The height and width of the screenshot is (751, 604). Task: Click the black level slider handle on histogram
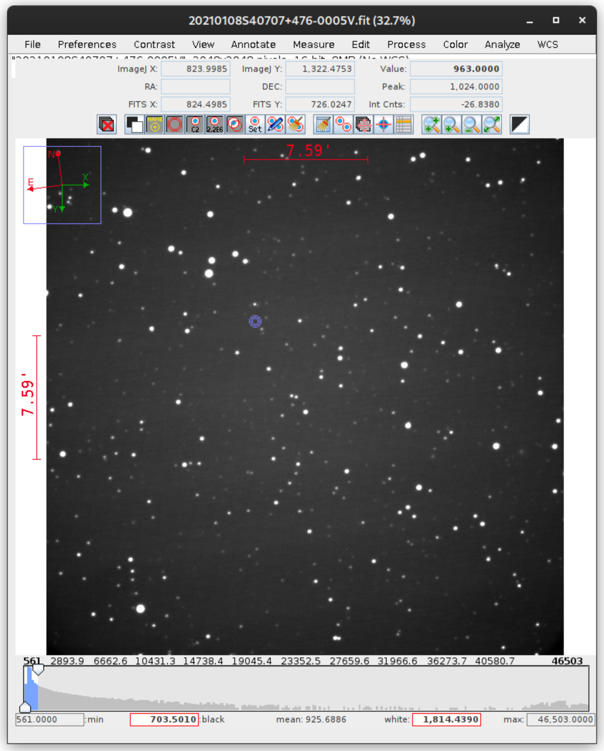point(25,707)
